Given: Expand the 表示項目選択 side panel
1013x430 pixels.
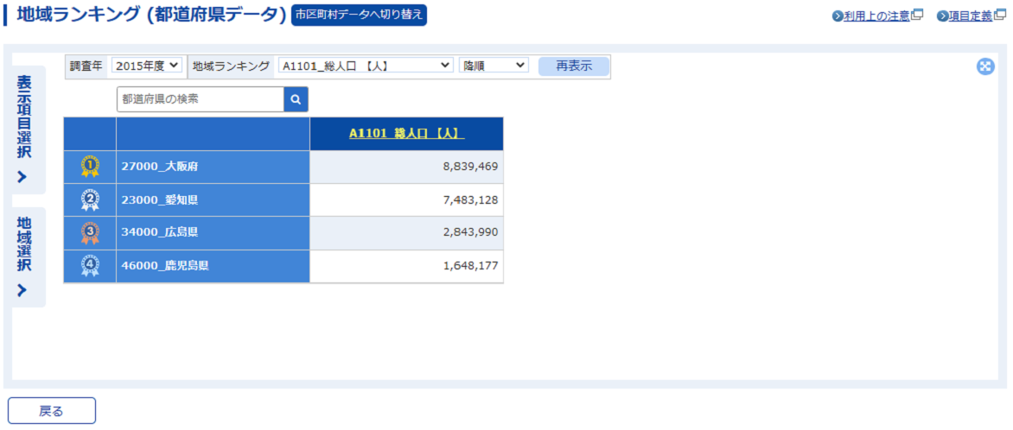Looking at the screenshot, I should (23, 130).
